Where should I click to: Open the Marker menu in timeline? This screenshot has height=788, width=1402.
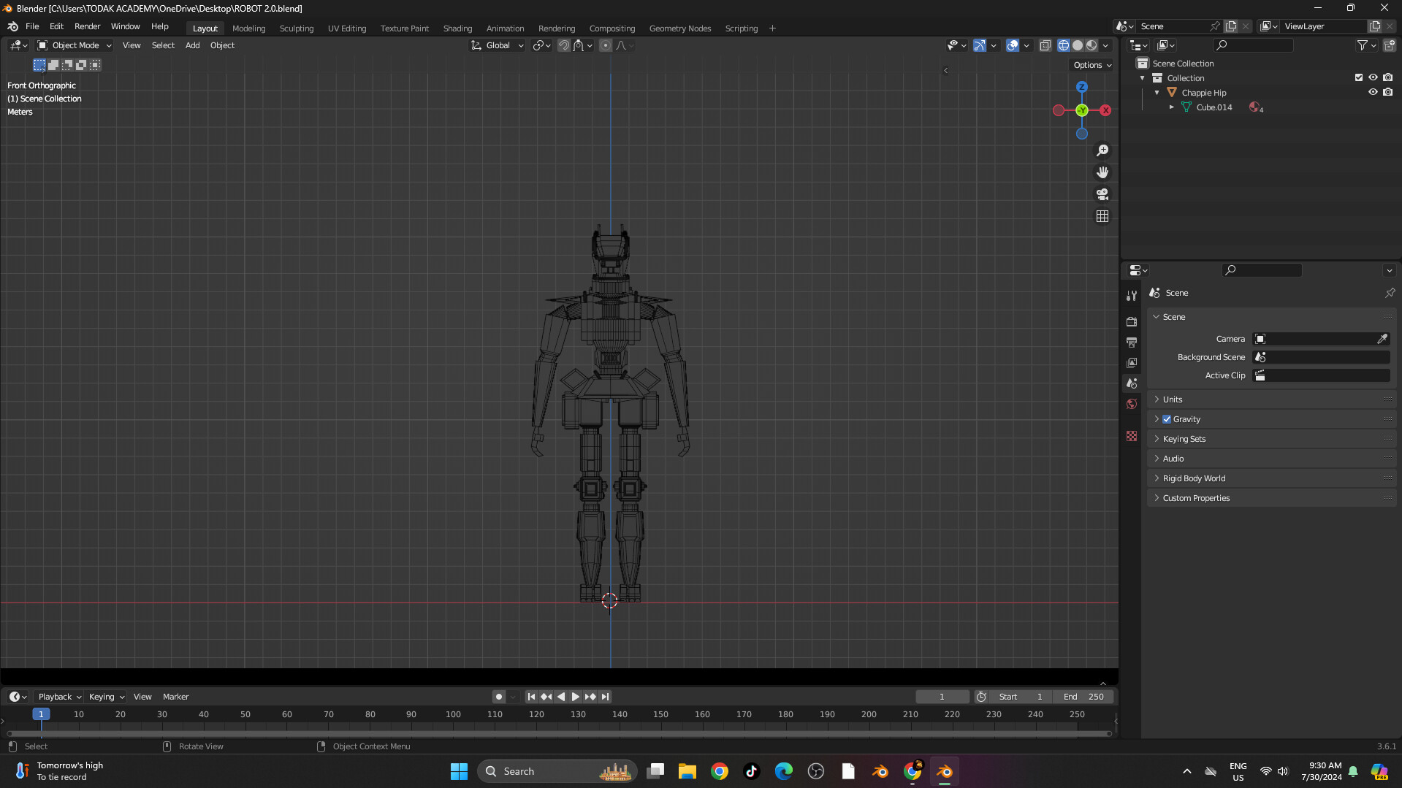pos(175,697)
